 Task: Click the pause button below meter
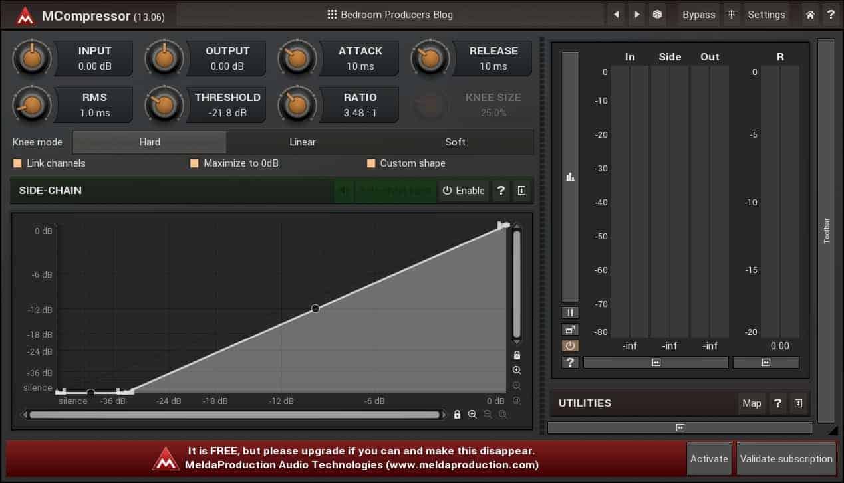pos(570,312)
